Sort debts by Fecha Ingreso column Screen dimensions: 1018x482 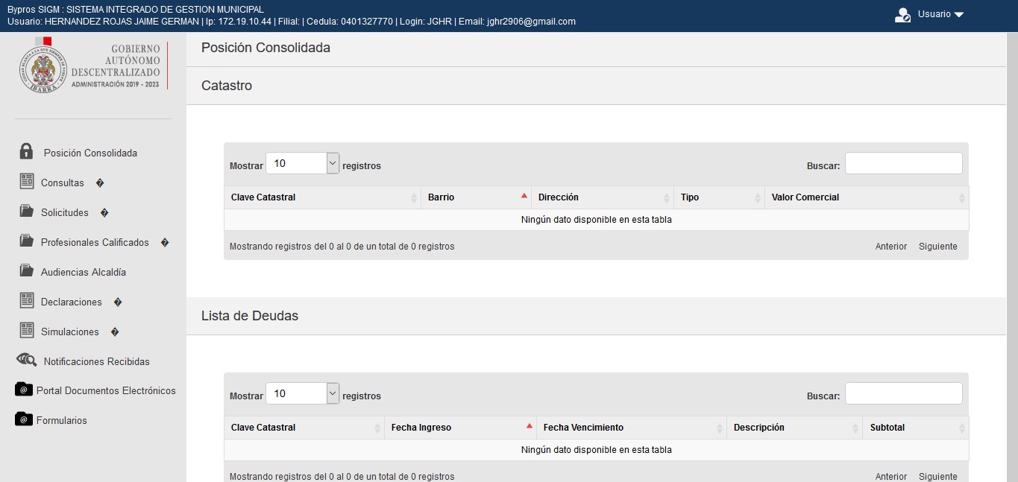(x=459, y=428)
